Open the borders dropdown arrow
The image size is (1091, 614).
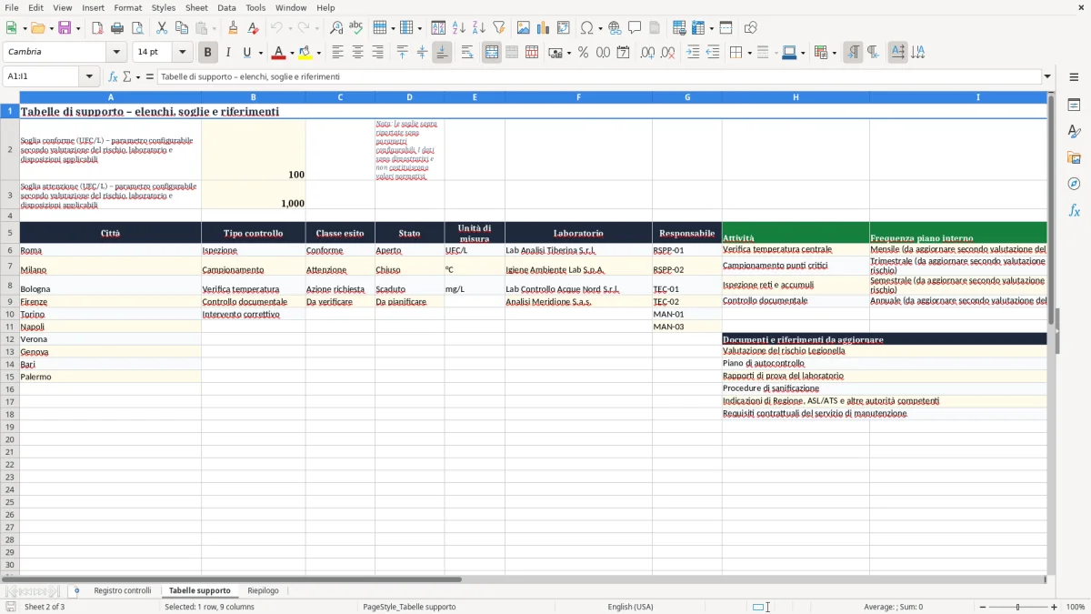click(x=748, y=53)
